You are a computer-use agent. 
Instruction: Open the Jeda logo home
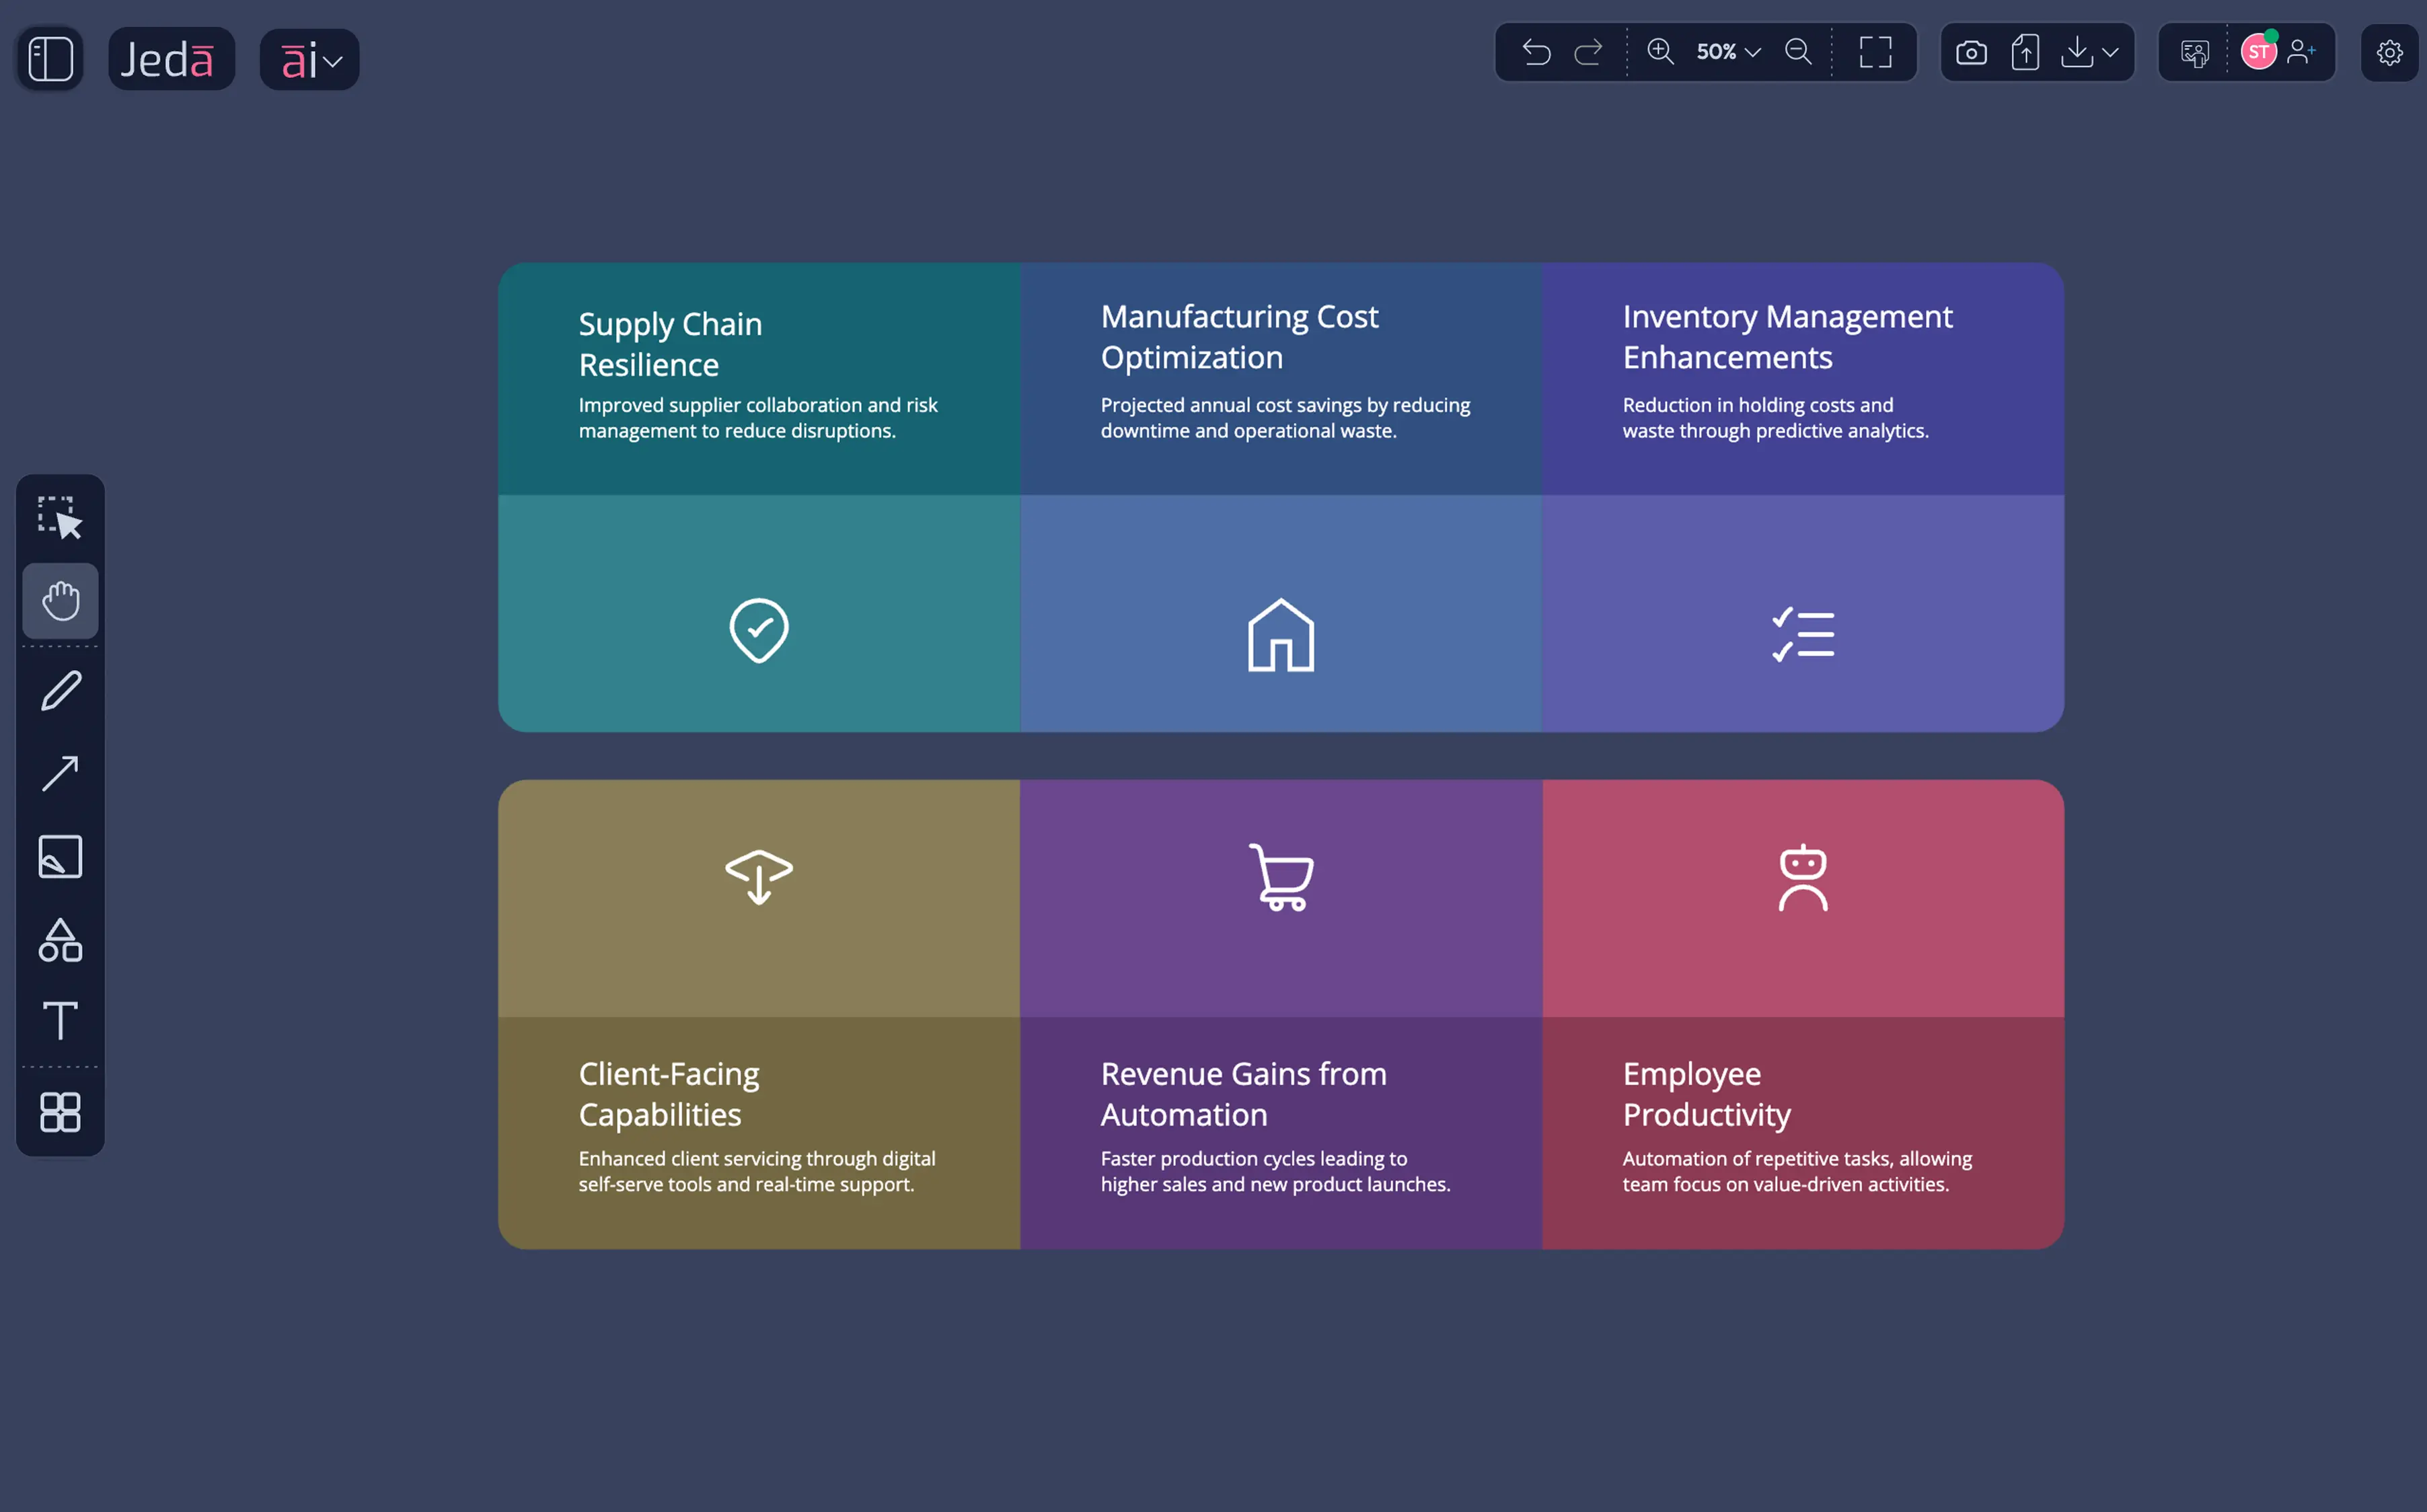tap(171, 59)
